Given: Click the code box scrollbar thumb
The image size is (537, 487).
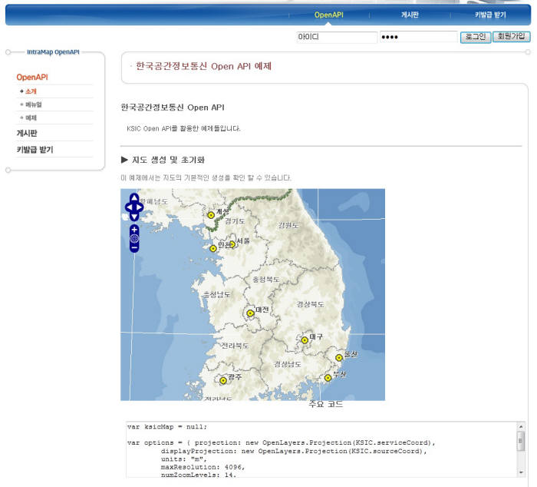Looking at the screenshot, I should point(521,441).
